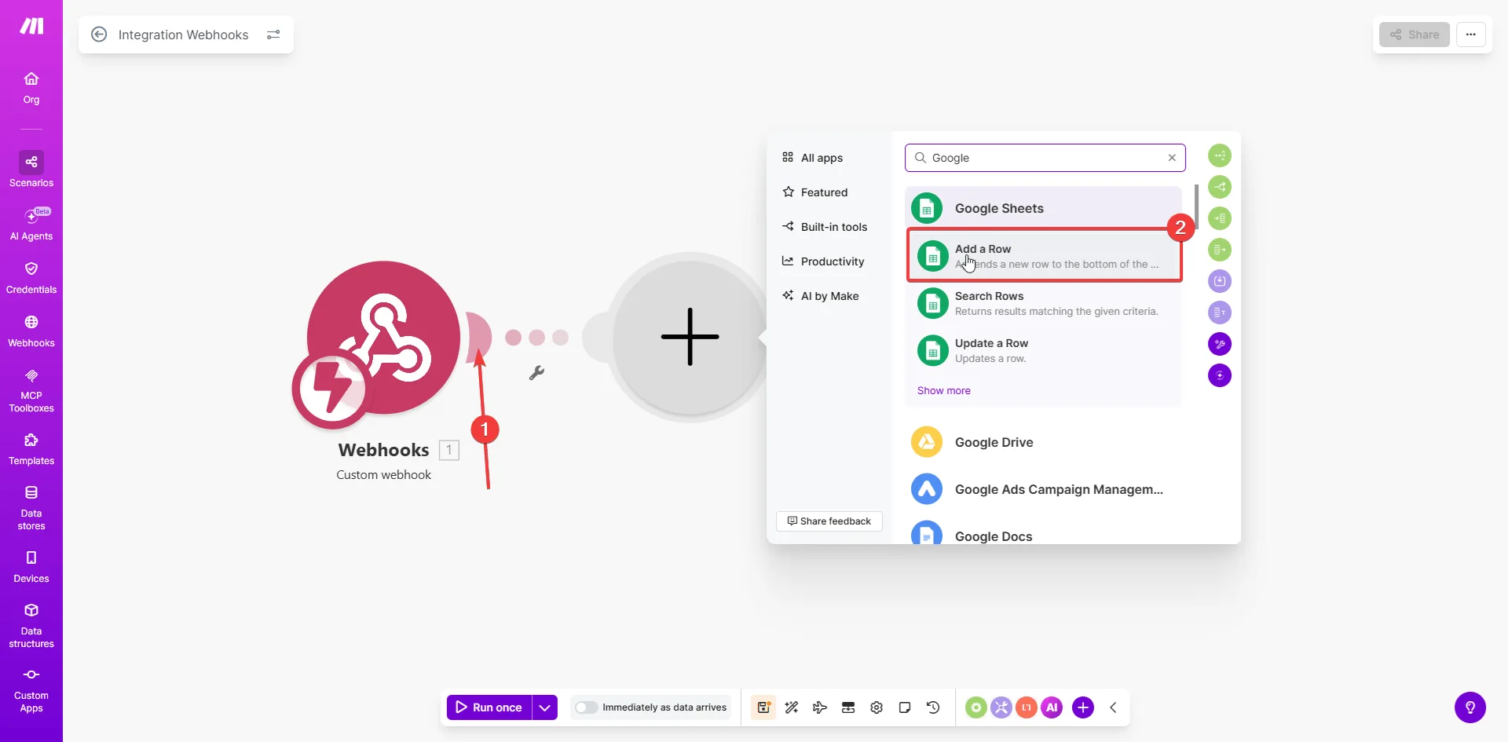The image size is (1508, 742).
Task: Click the bottom dark purple AI sparkle shortcut
Action: [1220, 375]
